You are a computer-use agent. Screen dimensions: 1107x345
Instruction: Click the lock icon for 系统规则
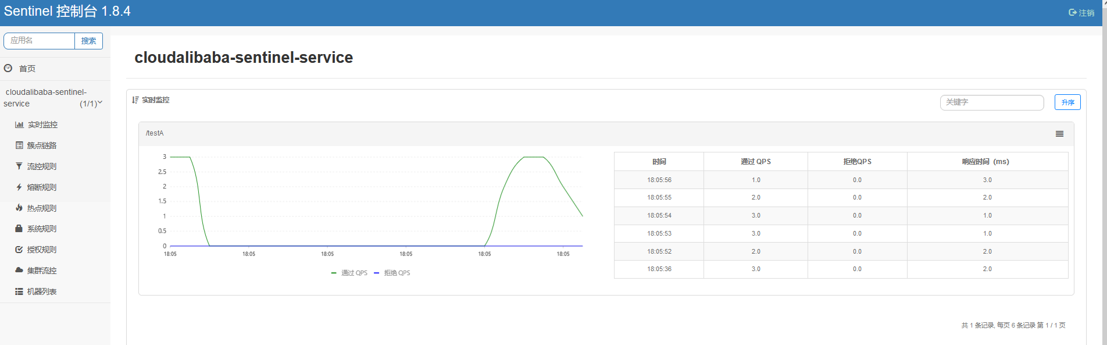click(x=19, y=229)
